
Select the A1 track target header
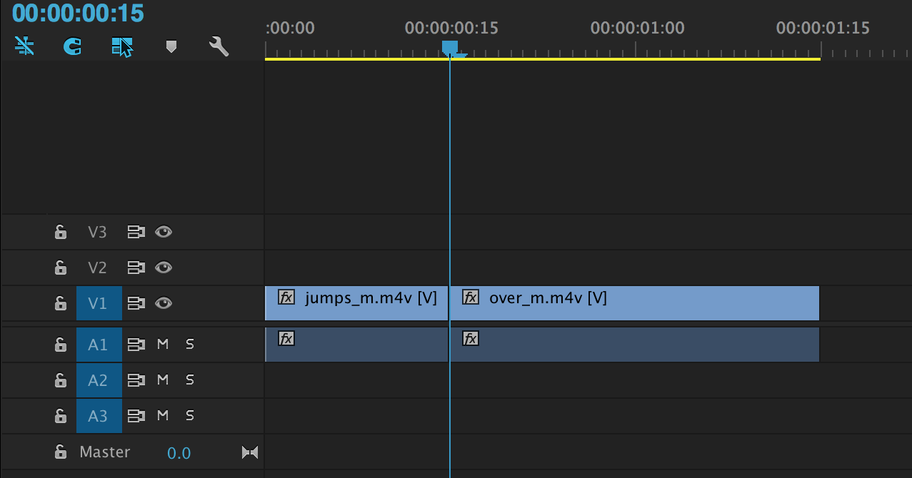[99, 345]
